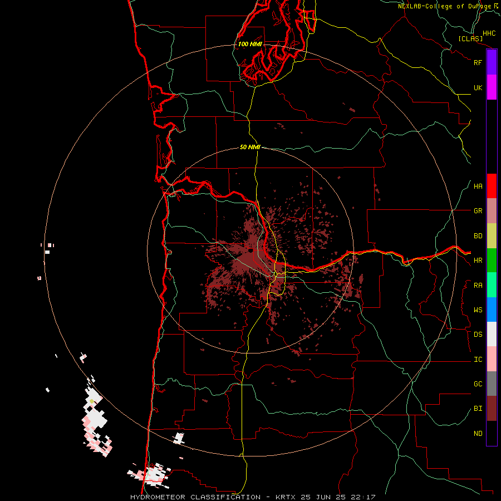Click the BD legend label
The width and height of the screenshot is (501, 501).
(x=478, y=236)
